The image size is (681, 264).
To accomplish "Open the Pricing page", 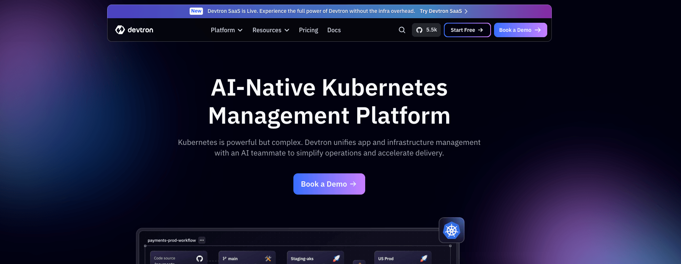I will pyautogui.click(x=309, y=30).
